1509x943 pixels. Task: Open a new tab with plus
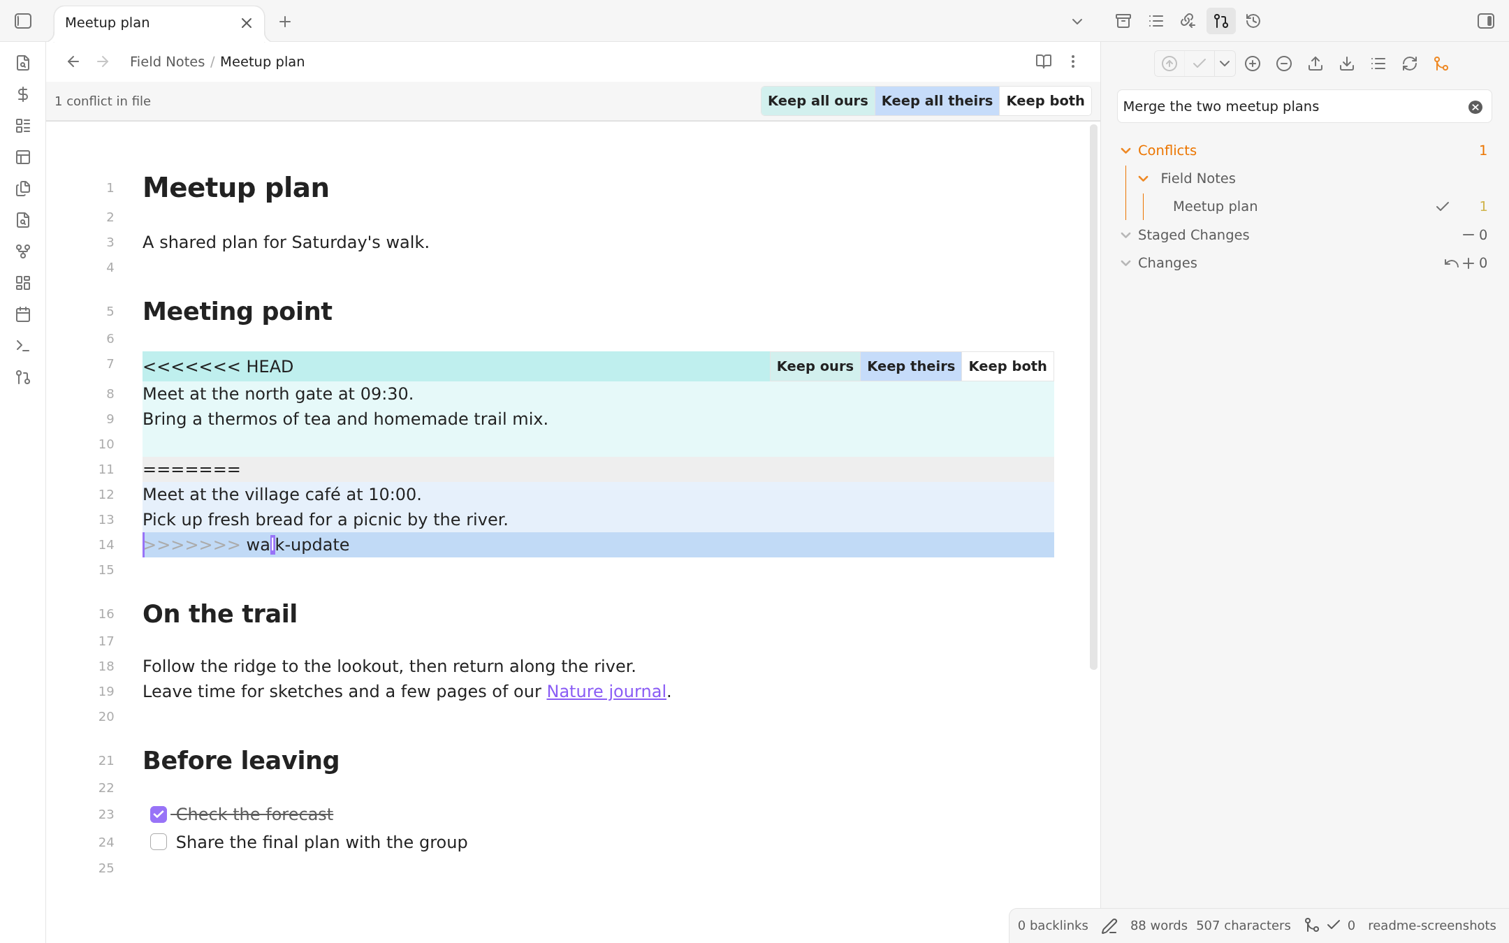coord(285,22)
